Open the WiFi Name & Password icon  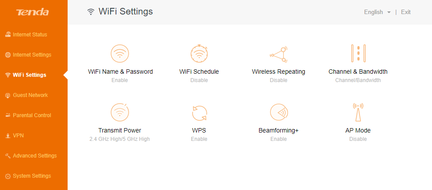(120, 54)
